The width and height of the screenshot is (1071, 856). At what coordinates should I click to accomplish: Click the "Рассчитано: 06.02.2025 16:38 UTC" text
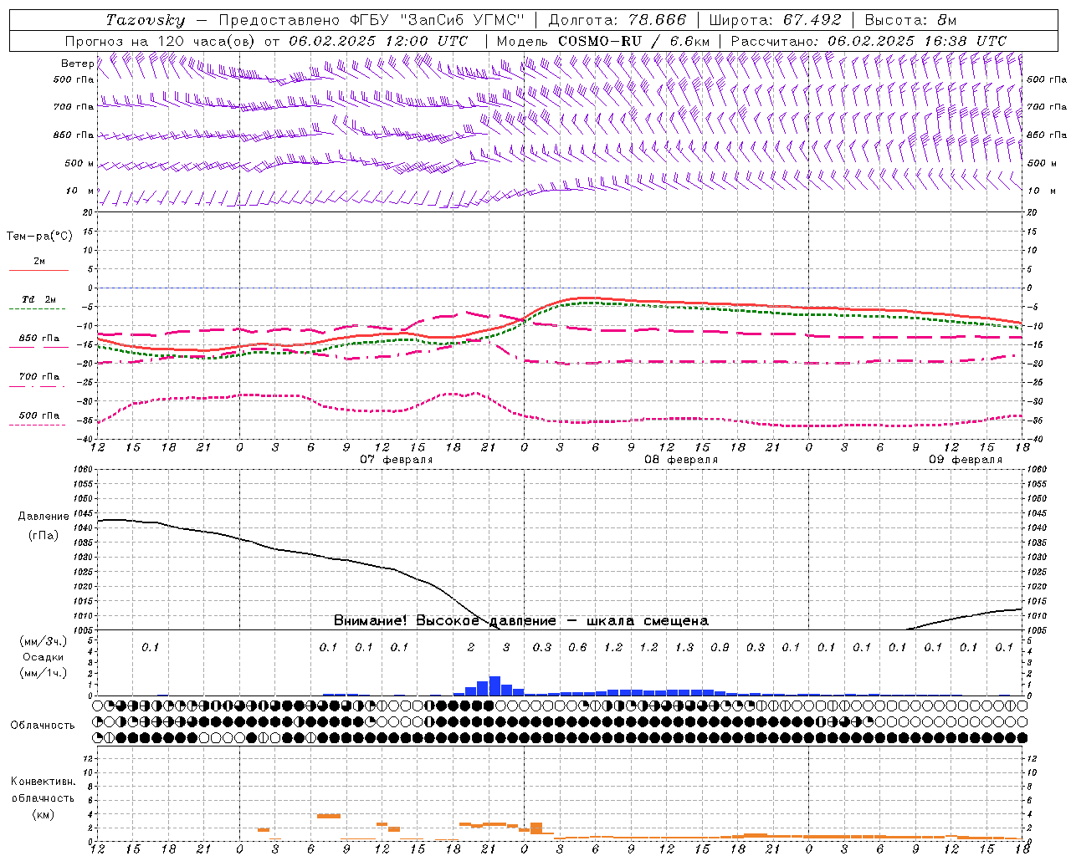click(x=869, y=40)
